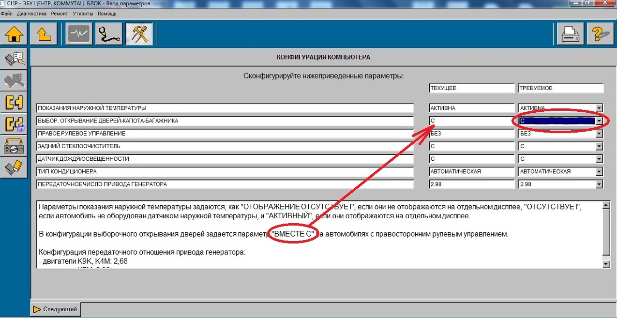Expand required dropdown for ЗАДНИЙ СТЕКЛООЧИСТИТЕЛЬ
Image resolution: width=617 pixels, height=318 pixels.
(x=600, y=146)
